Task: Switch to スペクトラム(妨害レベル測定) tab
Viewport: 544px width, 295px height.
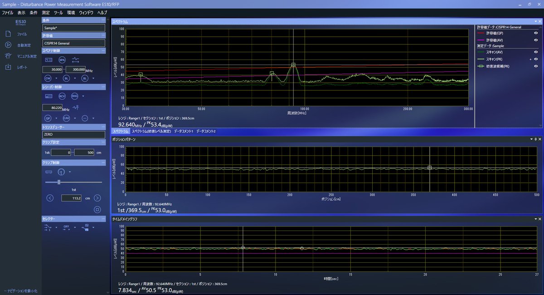Action: pos(151,131)
